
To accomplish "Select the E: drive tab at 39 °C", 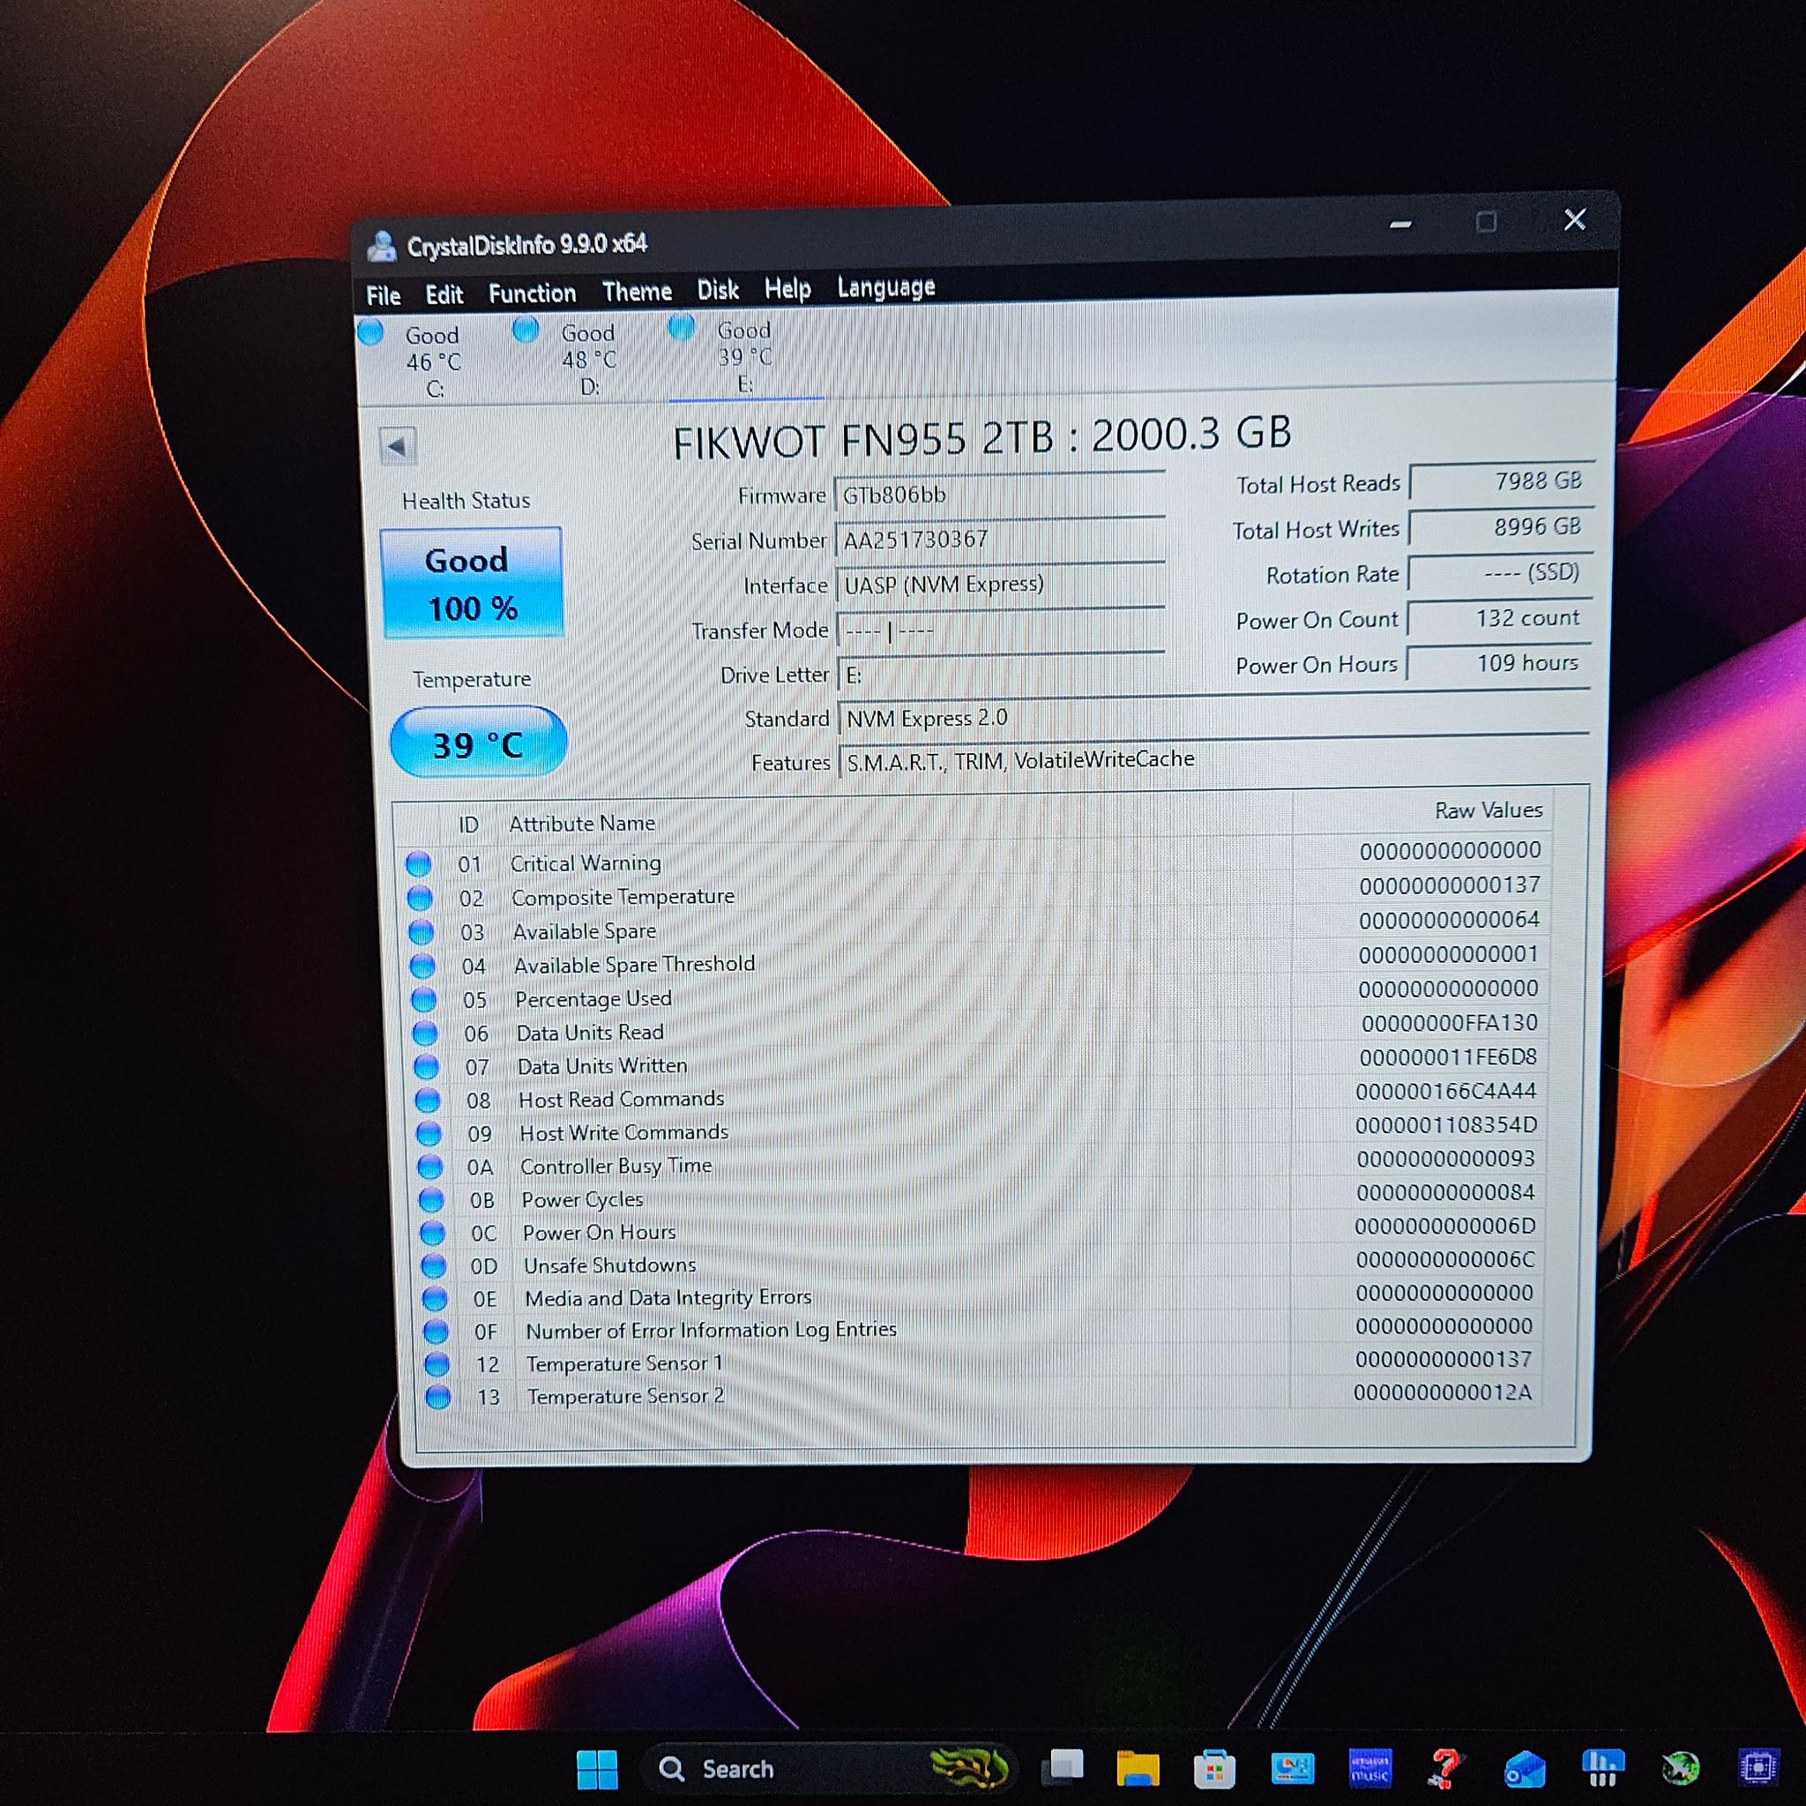I will click(745, 356).
